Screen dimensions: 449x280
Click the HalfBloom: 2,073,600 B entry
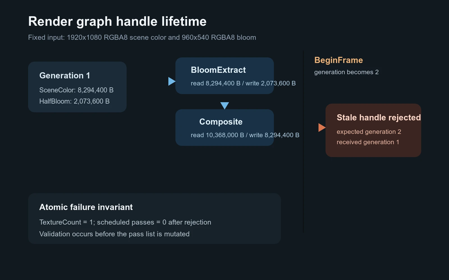pos(74,101)
